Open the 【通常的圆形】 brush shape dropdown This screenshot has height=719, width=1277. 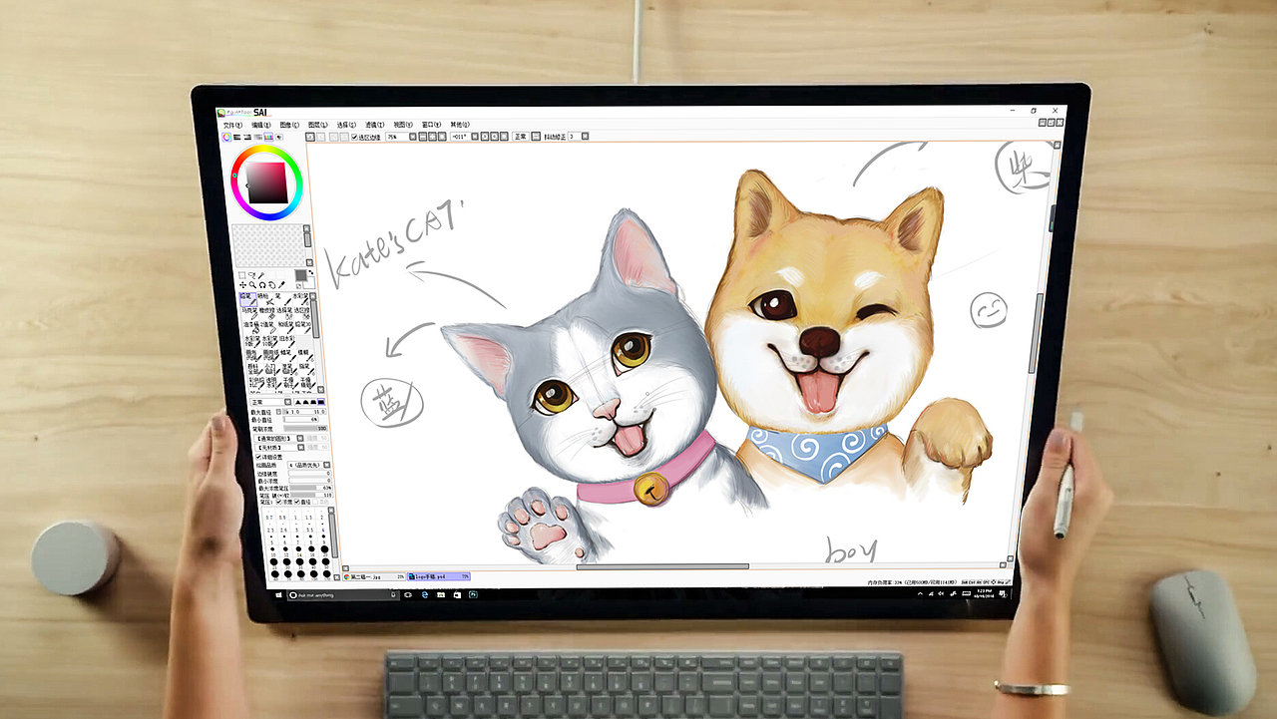(x=279, y=439)
